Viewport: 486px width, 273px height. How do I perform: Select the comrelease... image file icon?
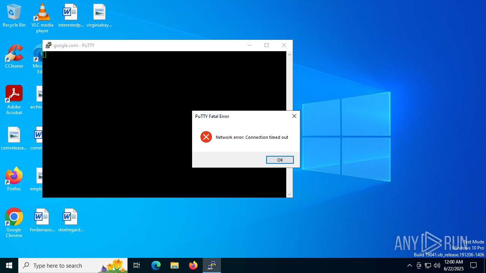tap(14, 139)
